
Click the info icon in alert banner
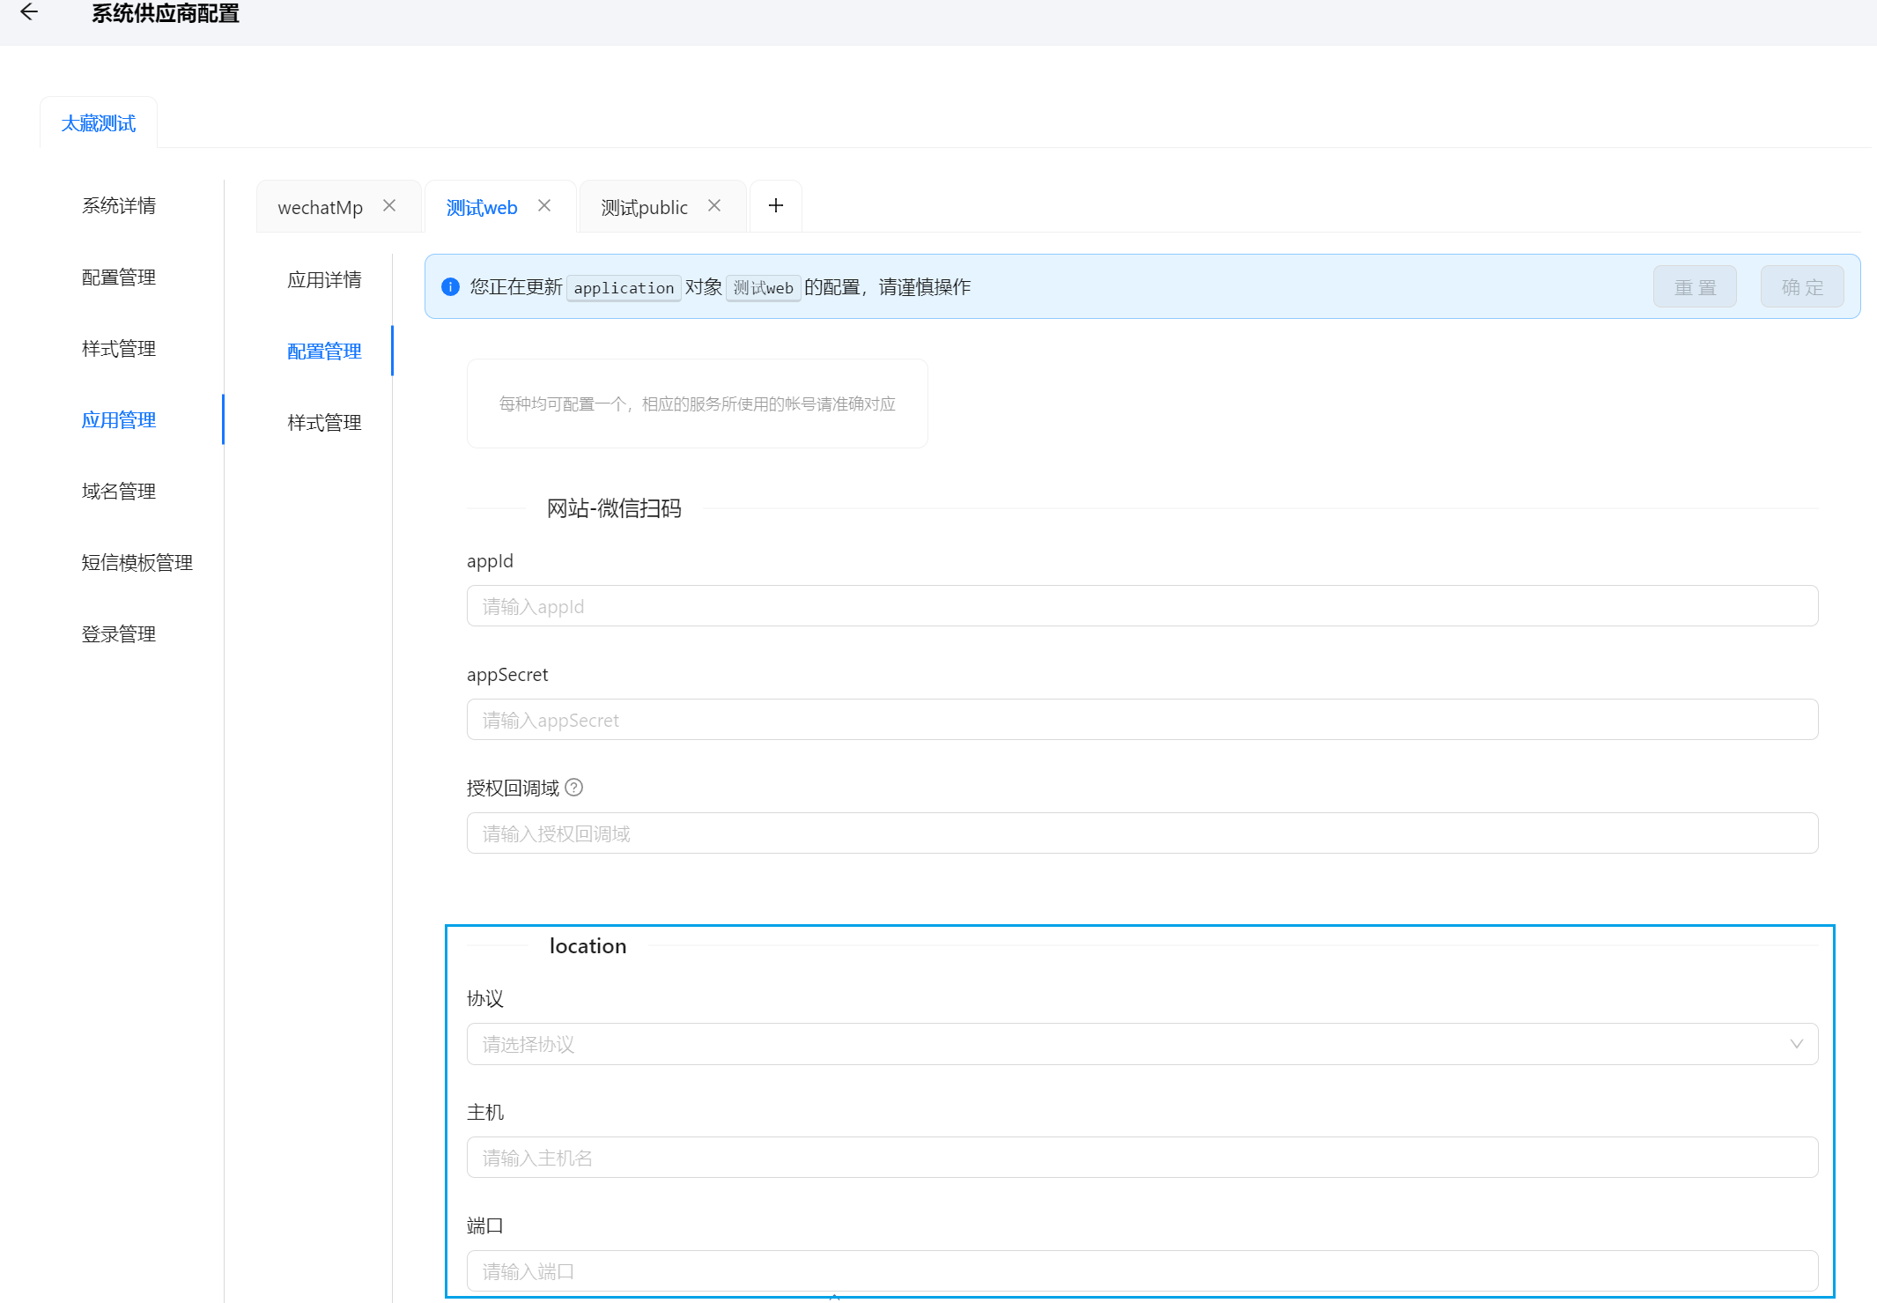pyautogui.click(x=450, y=287)
